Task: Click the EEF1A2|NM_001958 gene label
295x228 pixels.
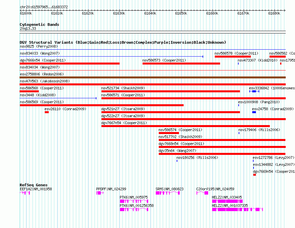Action: 36,189
